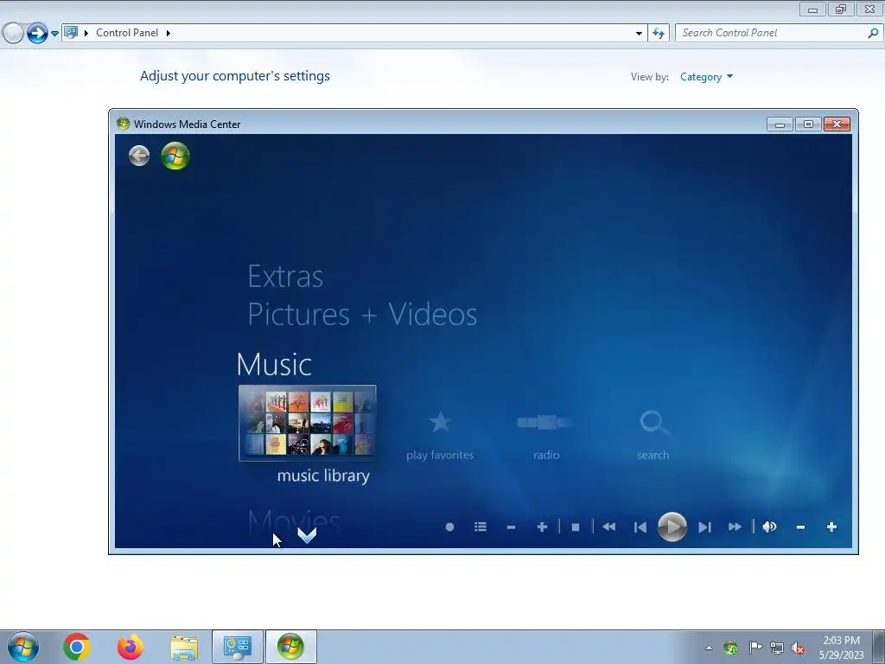The image size is (885, 664).
Task: Click the Explorer forward navigation arrow
Action: 37,33
